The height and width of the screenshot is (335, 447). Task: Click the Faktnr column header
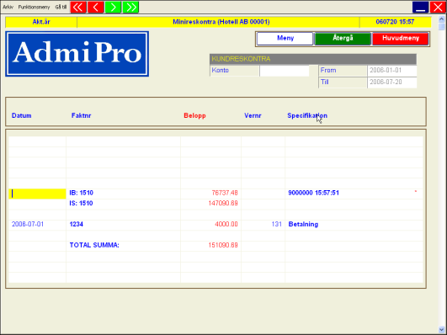click(x=82, y=115)
